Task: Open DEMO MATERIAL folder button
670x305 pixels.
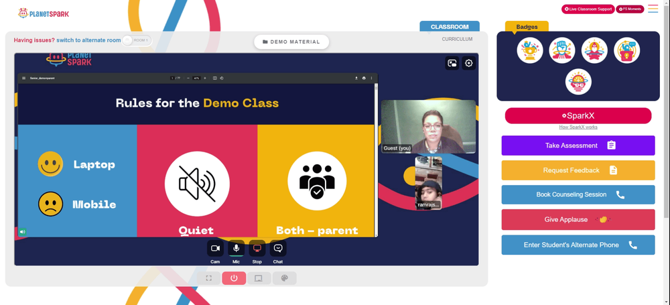Action: [x=291, y=42]
